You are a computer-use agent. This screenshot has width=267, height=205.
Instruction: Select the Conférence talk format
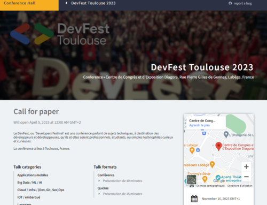click(106, 175)
